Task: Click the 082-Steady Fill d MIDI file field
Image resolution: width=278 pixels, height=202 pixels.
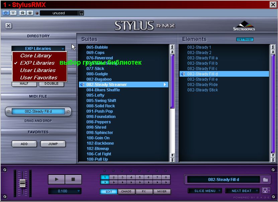Action: coord(38,111)
